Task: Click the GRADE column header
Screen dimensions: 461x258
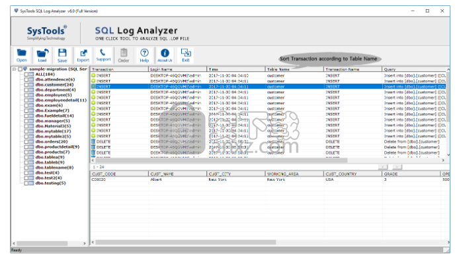Action: click(411, 174)
